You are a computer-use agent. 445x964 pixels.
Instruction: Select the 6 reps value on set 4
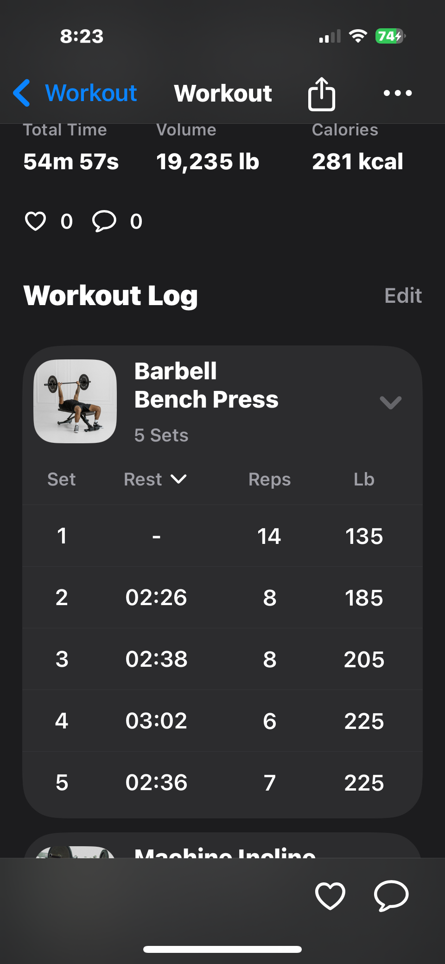(x=269, y=721)
